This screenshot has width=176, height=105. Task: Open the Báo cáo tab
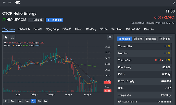coord(149,29)
